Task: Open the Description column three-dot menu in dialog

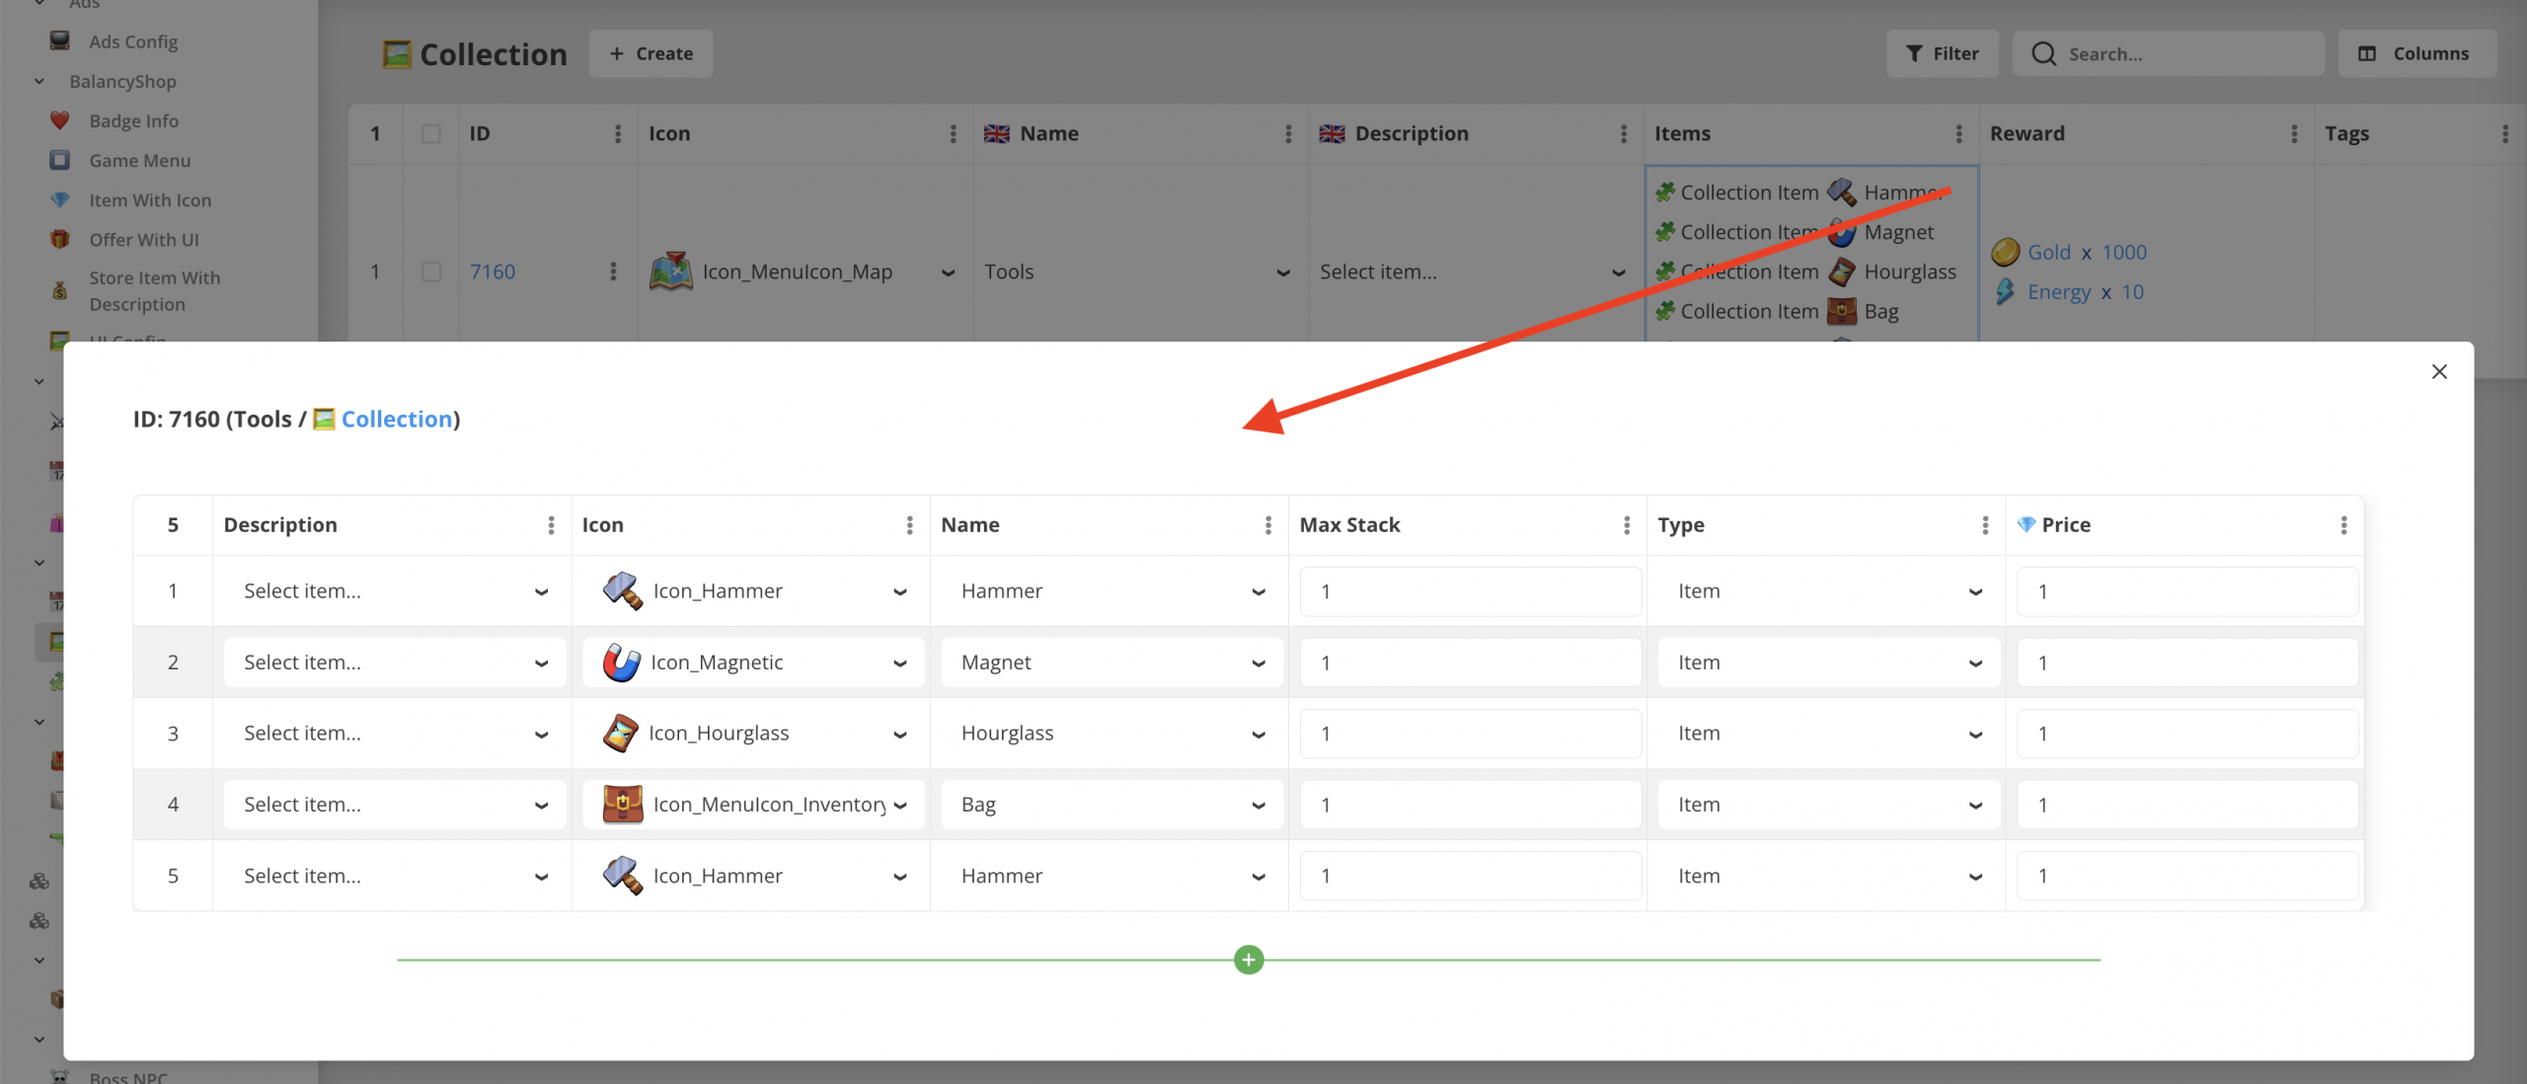Action: click(551, 525)
